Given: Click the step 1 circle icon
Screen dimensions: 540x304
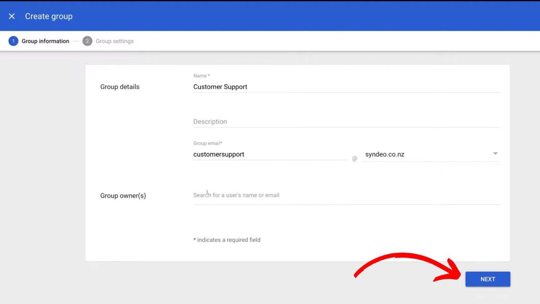Looking at the screenshot, I should (13, 41).
